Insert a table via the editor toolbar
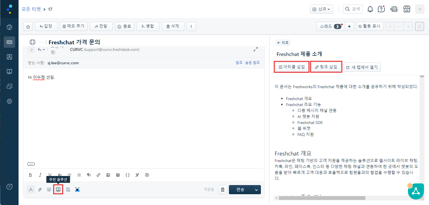Image resolution: width=429 pixels, height=205 pixels. coord(118,175)
